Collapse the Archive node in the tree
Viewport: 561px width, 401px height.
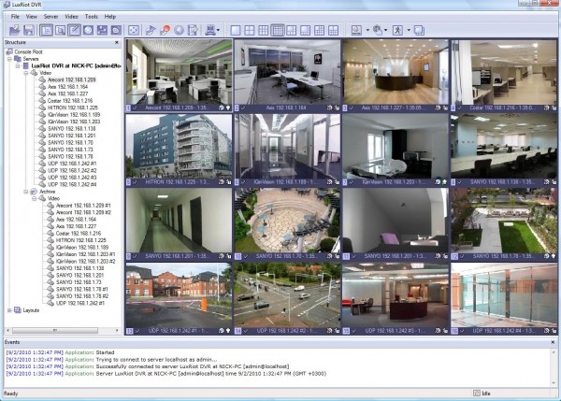coord(27,192)
